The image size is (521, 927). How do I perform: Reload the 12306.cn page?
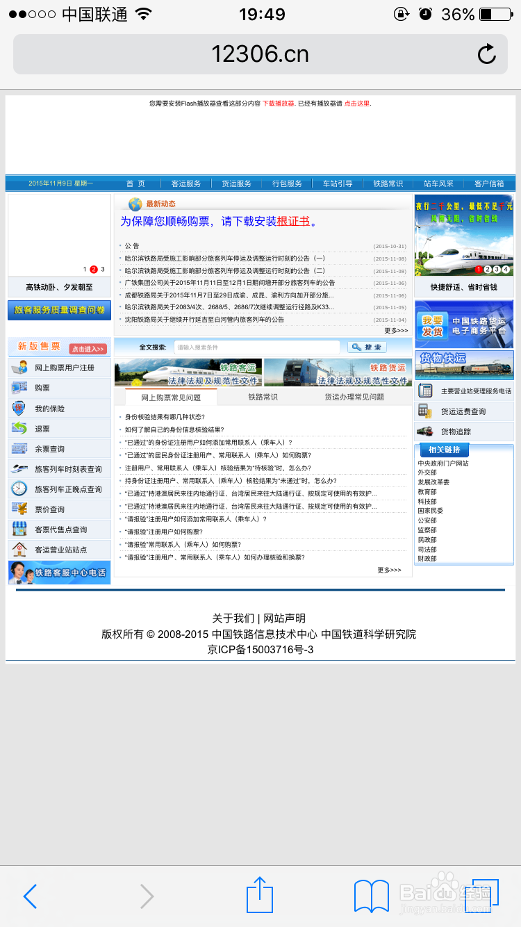click(486, 54)
